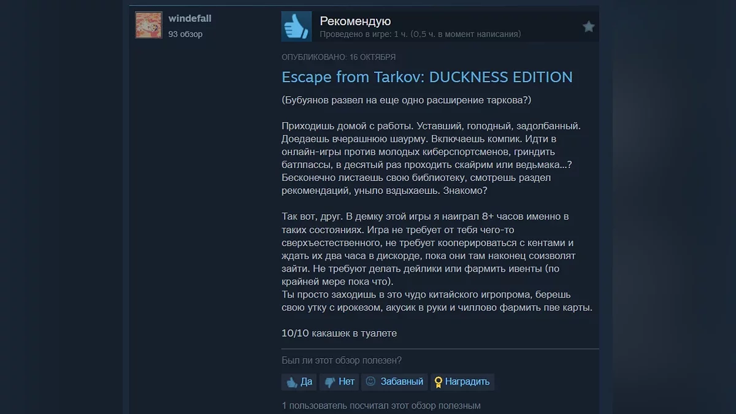Rate the review as 'Забавный'

pyautogui.click(x=394, y=381)
